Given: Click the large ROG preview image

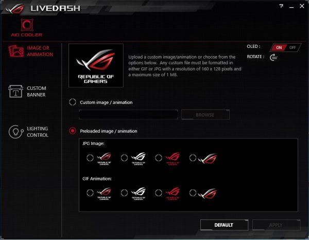Looking at the screenshot, I should click(96, 65).
